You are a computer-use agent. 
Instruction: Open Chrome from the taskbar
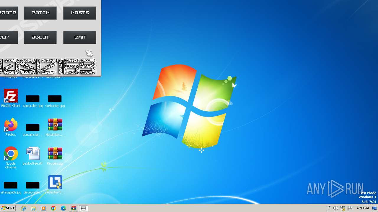(x=53, y=208)
